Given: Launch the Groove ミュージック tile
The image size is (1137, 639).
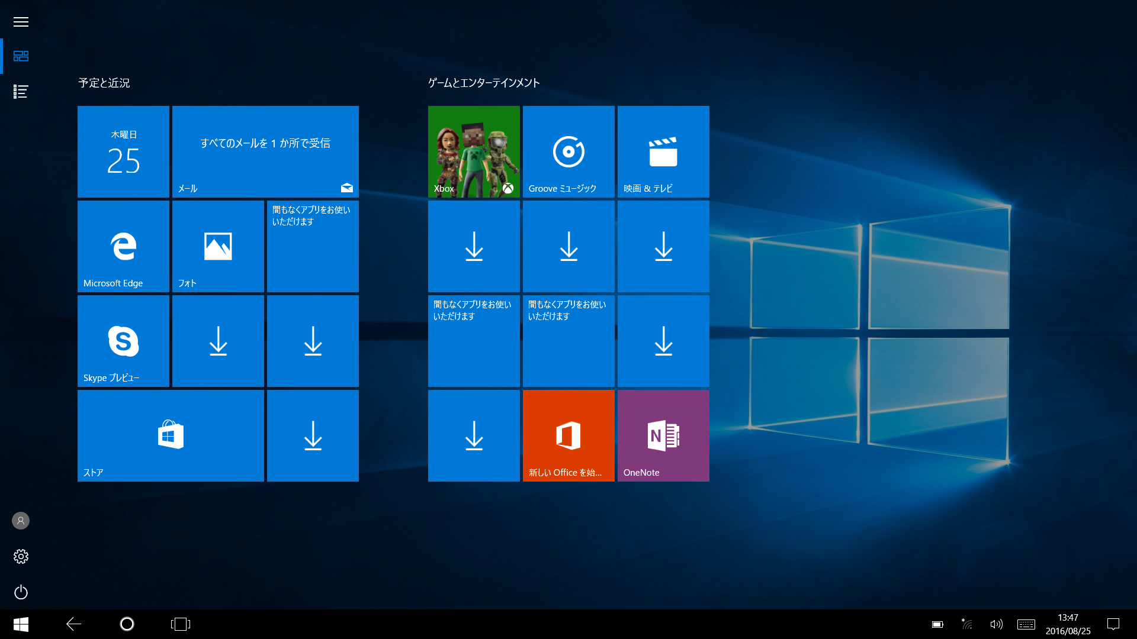Looking at the screenshot, I should 568,151.
